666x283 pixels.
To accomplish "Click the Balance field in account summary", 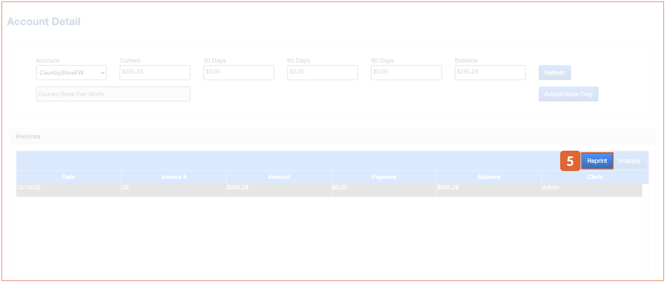I will tap(490, 72).
